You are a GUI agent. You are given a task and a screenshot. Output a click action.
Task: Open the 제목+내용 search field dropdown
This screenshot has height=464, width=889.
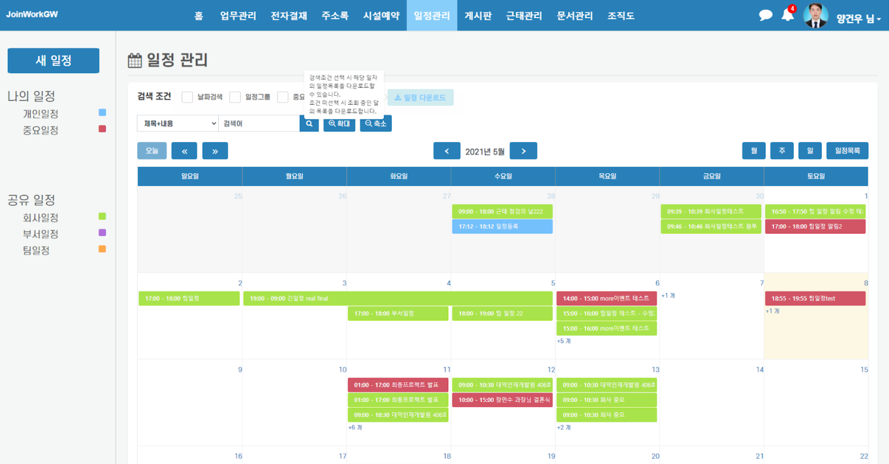177,123
